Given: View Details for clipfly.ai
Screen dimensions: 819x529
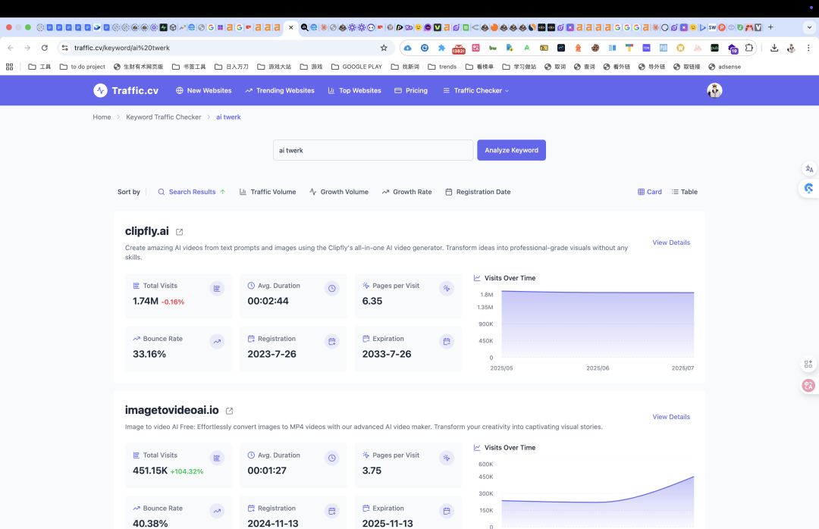Looking at the screenshot, I should [x=671, y=243].
